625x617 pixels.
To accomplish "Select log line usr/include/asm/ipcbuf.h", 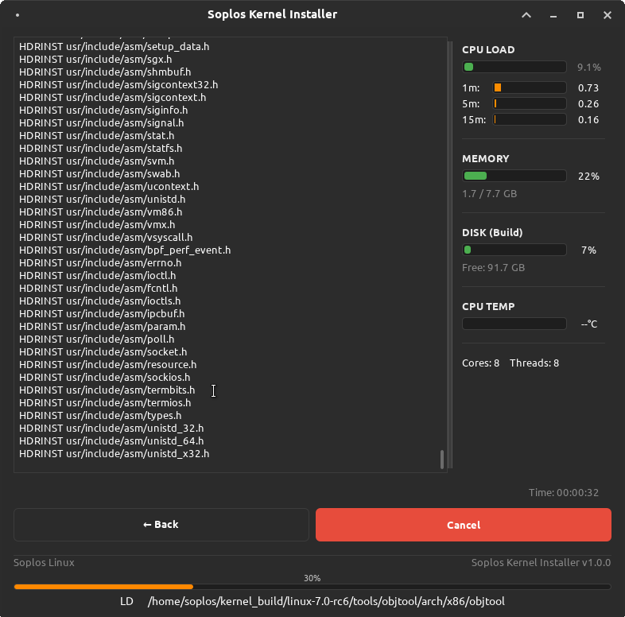I will pyautogui.click(x=102, y=314).
